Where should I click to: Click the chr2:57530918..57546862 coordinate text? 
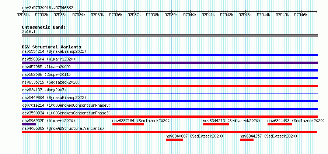(48, 8)
